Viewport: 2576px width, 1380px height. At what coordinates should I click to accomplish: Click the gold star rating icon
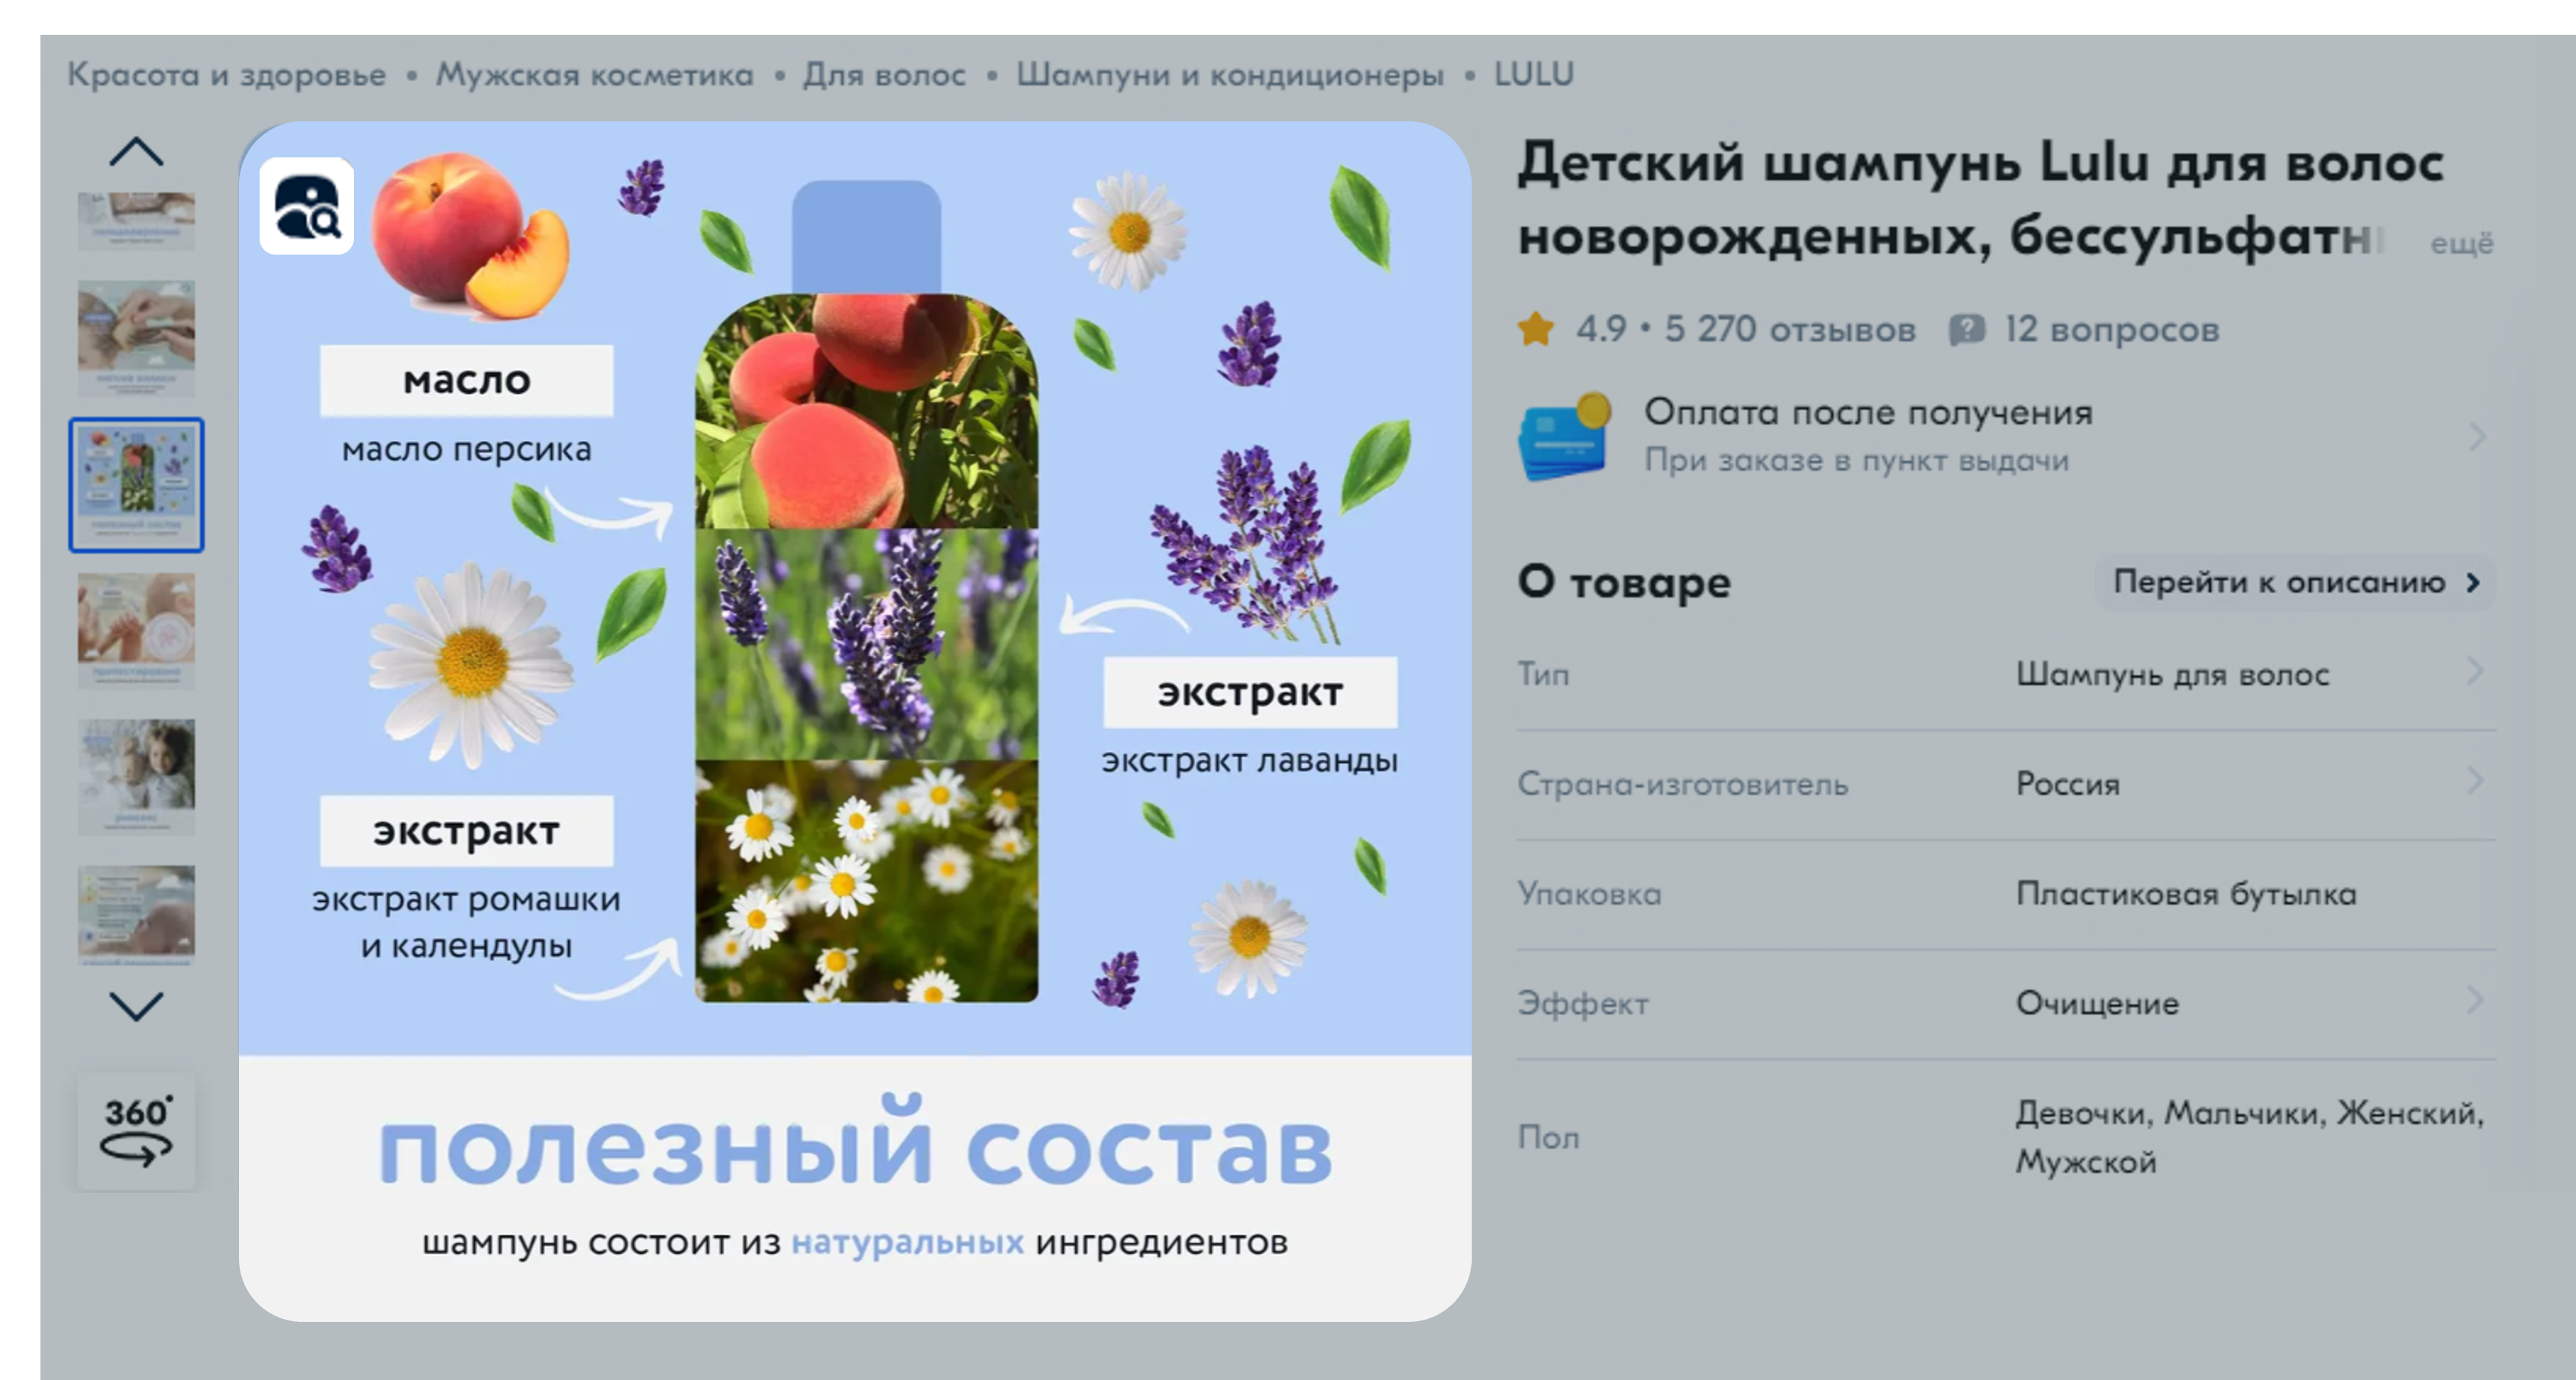tap(1535, 329)
